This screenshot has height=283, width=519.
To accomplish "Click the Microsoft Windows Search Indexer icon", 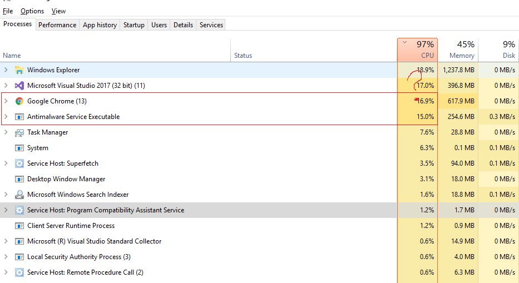I will 19,195.
